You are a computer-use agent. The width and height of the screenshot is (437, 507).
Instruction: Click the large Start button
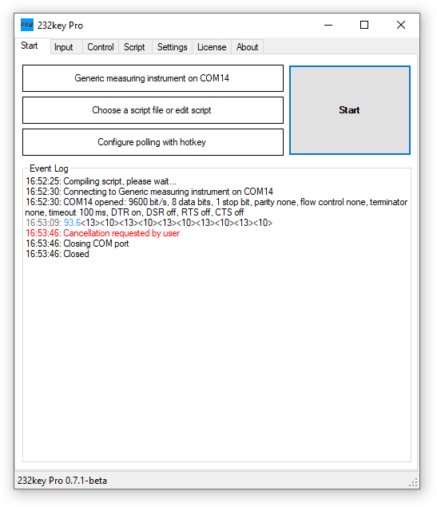[x=350, y=110]
